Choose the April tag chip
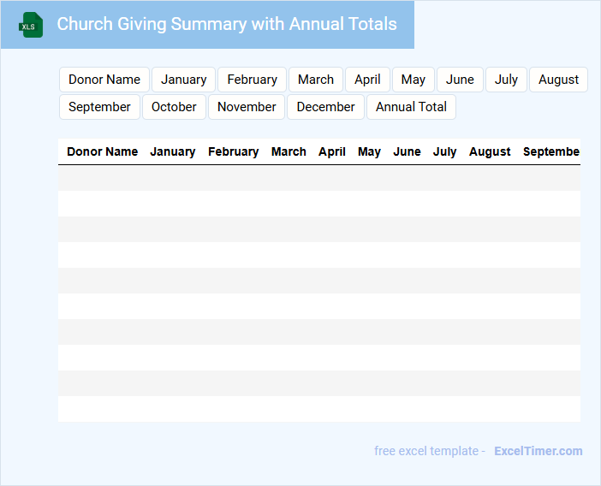Screen dimensions: 601x486 pyautogui.click(x=367, y=80)
